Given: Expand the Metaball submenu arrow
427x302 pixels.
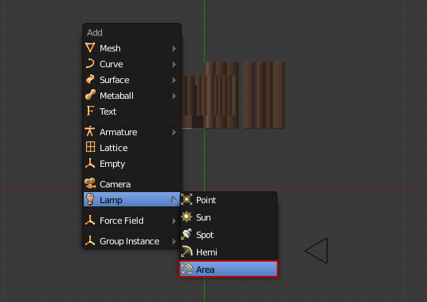Looking at the screenshot, I should coord(174,96).
